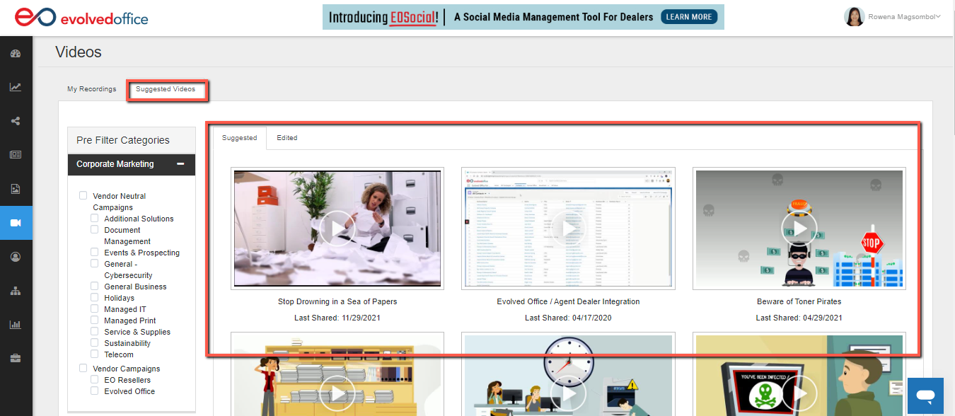Play the video with stacked paper shelves

(337, 393)
